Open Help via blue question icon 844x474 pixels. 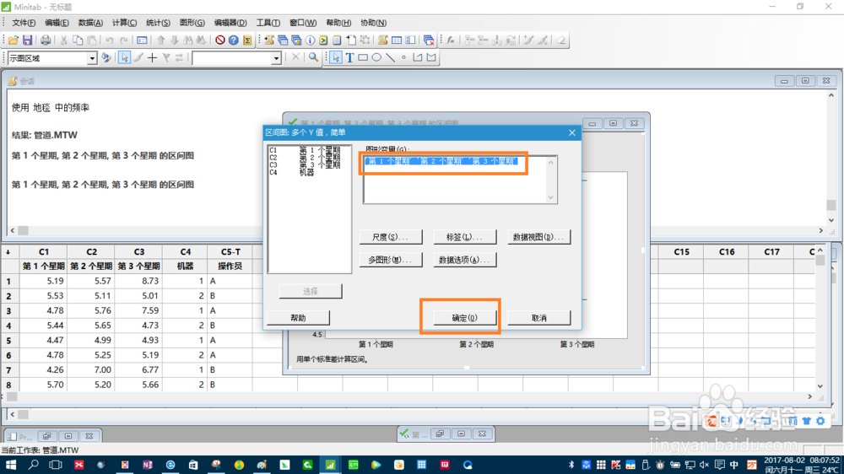(234, 40)
